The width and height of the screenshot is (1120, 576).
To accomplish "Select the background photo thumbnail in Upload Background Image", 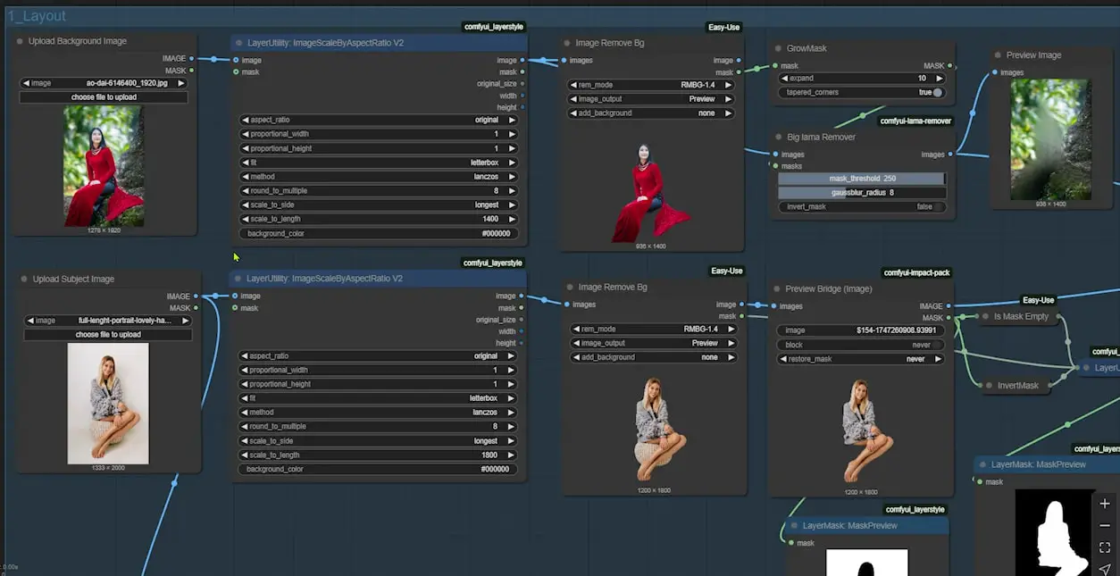I will click(x=104, y=166).
